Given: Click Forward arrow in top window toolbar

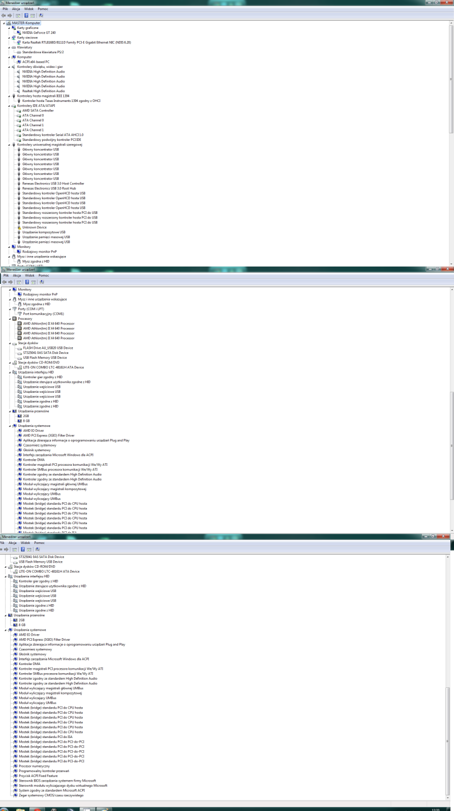Looking at the screenshot, I should pyautogui.click(x=9, y=15).
